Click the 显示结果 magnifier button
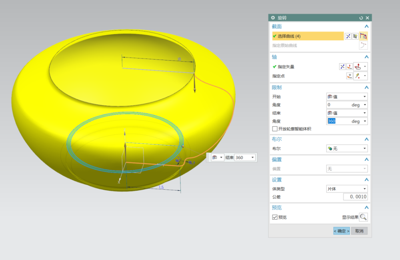The width and height of the screenshot is (400, 260). tap(363, 217)
